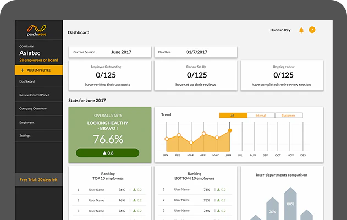The width and height of the screenshot is (347, 220).
Task: Select the All filter in Trend
Action: pyautogui.click(x=233, y=116)
